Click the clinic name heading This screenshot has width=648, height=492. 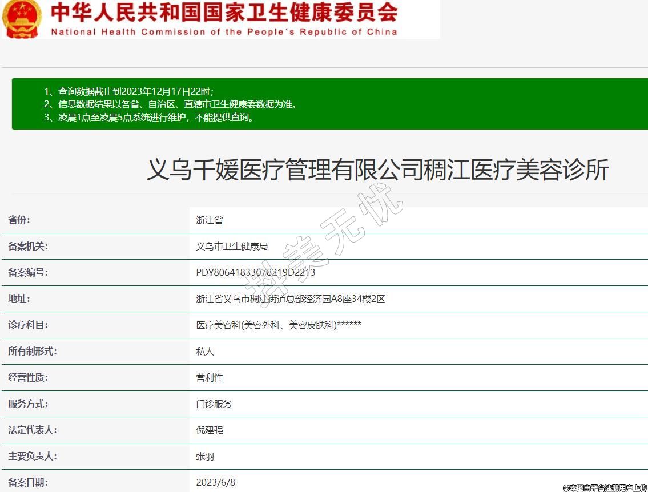coord(377,170)
